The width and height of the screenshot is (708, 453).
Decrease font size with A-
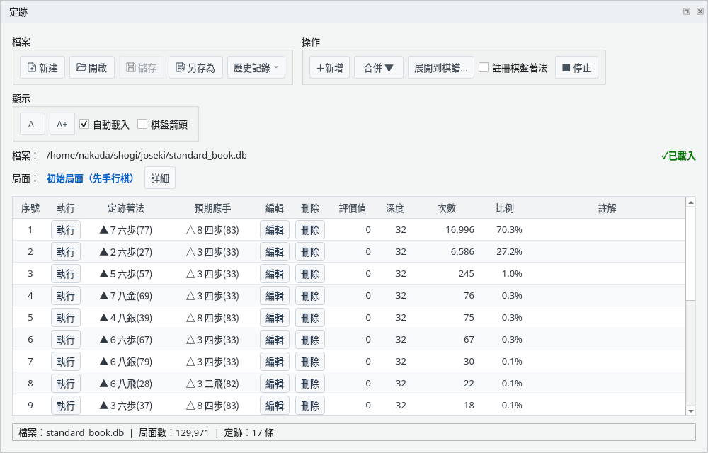[33, 124]
